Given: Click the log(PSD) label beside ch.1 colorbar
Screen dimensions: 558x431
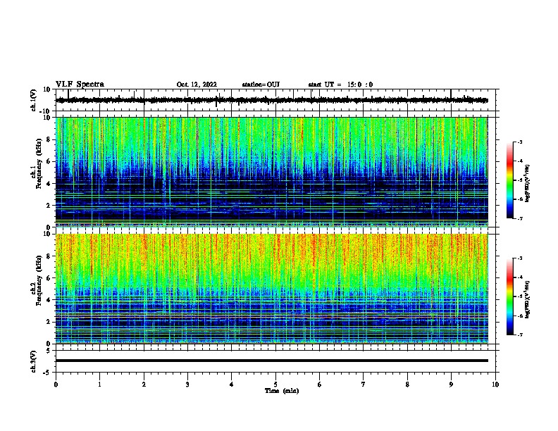Looking at the screenshot, I should point(528,183).
